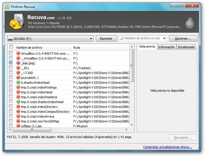Screen dimensions: 205x156
Task: Switch to the Encabezado tab
Action: point(186,47)
